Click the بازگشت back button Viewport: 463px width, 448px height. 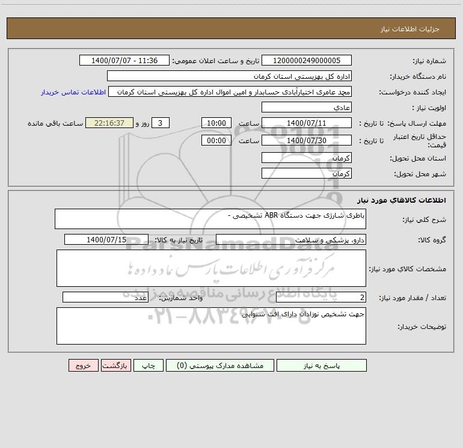point(115,365)
